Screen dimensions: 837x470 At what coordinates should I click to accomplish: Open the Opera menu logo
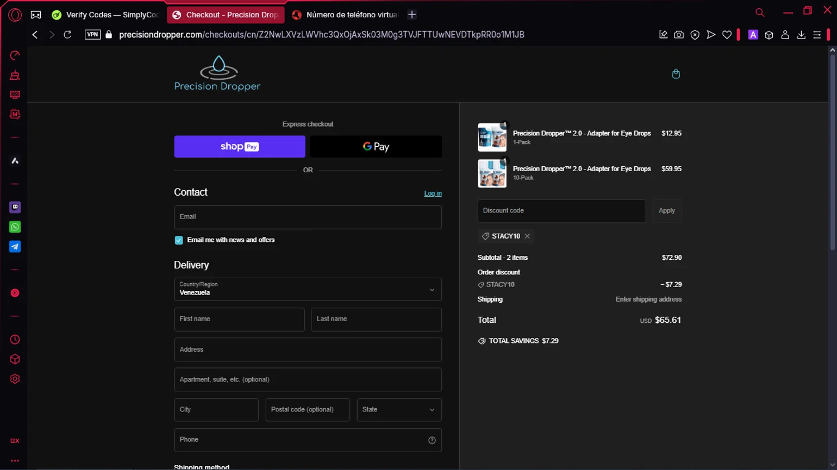[15, 15]
